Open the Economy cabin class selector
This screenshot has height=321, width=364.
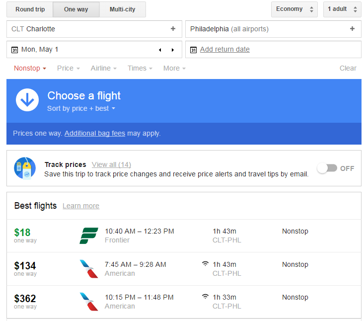click(x=294, y=9)
